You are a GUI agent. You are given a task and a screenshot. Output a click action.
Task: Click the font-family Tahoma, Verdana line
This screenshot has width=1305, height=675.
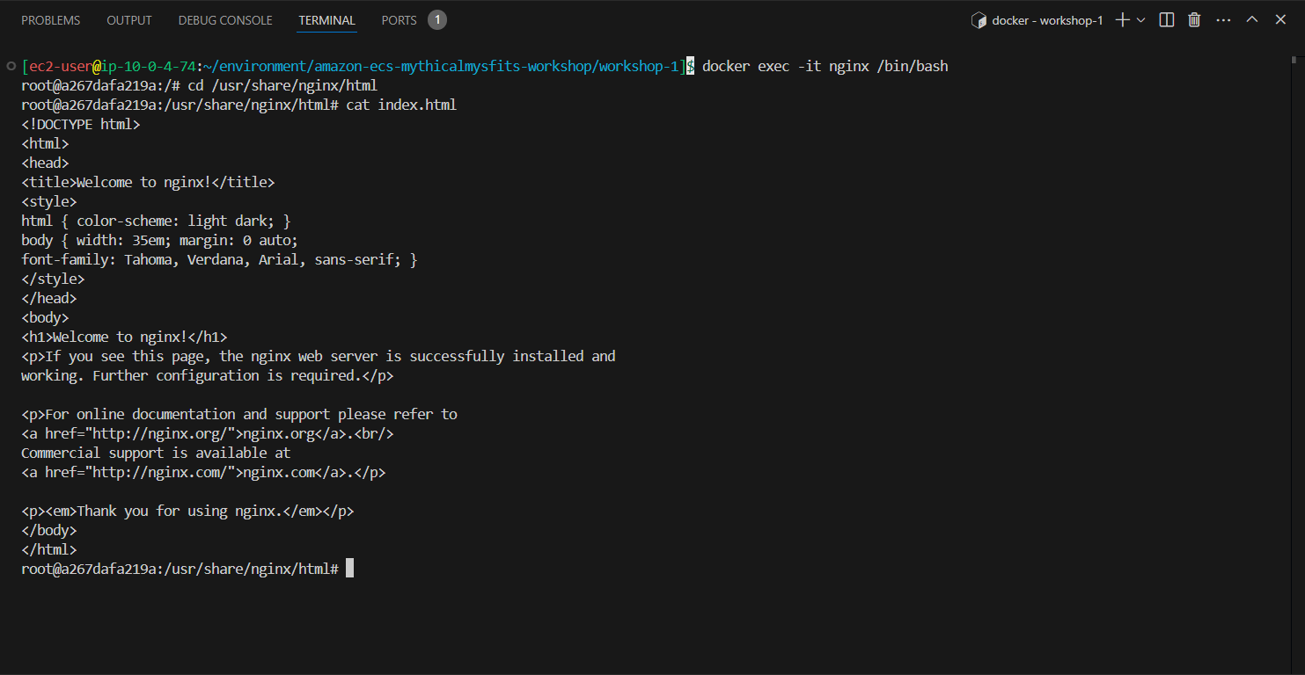(219, 259)
